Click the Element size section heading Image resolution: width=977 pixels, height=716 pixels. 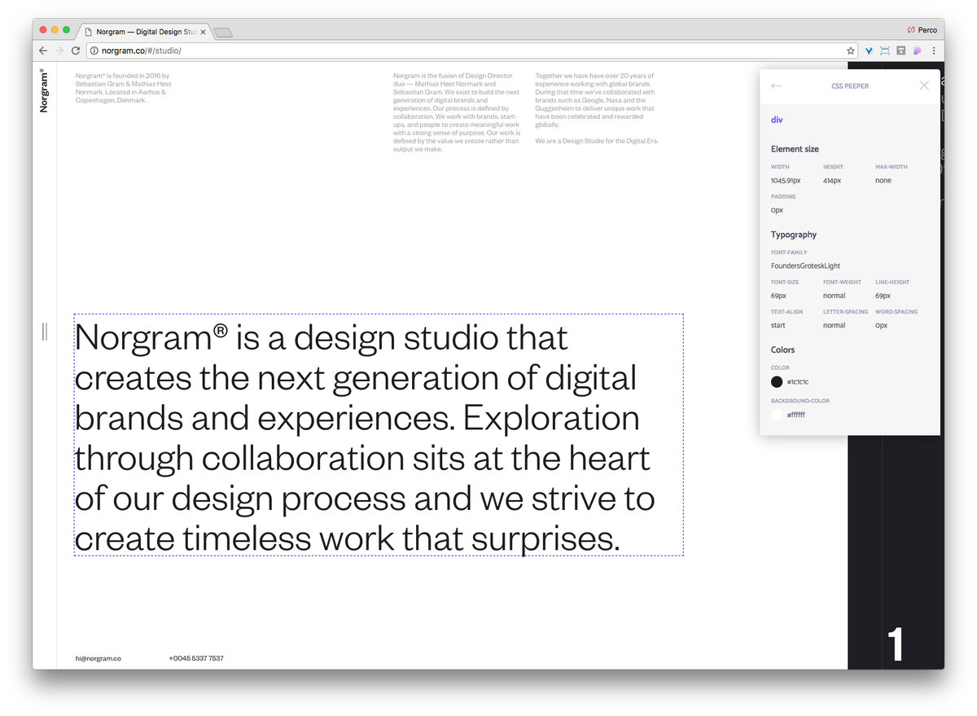click(x=795, y=149)
